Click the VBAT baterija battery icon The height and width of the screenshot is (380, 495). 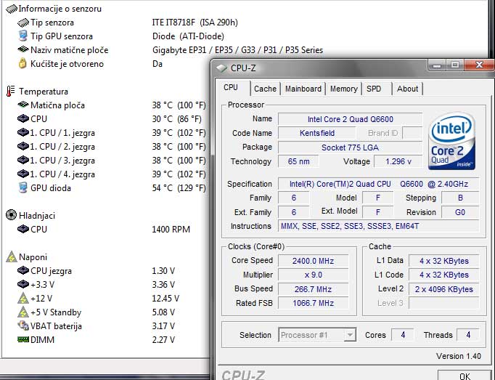point(23,326)
